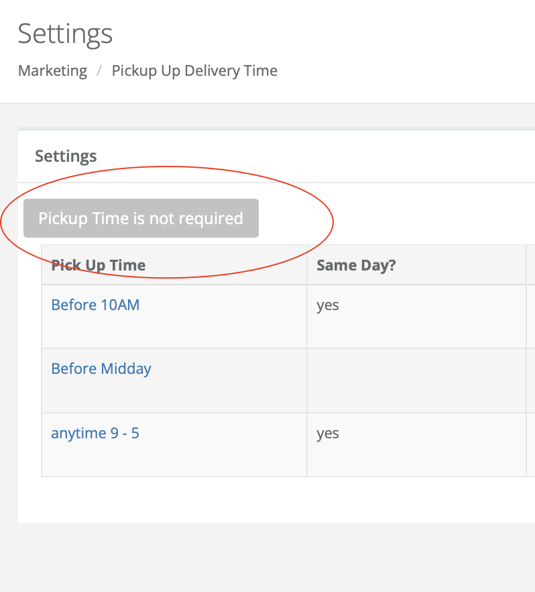Click the third column cell in Before Midday row
Viewport: 535px width, 592px height.
tap(530, 380)
